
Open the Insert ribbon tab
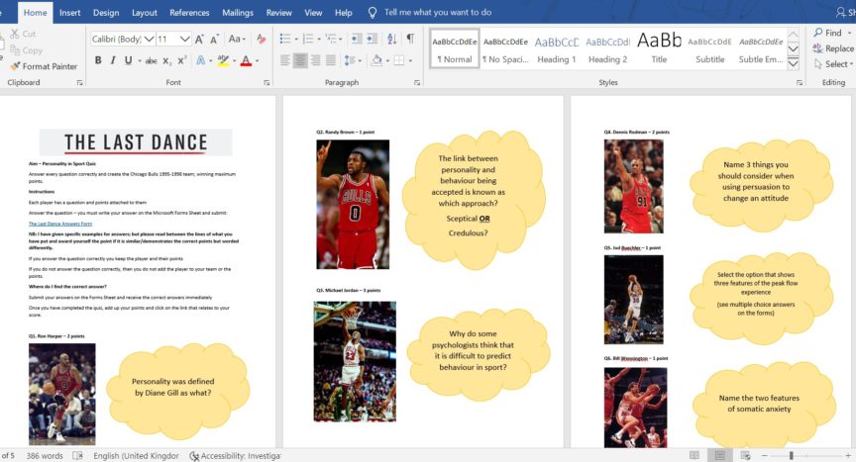pyautogui.click(x=70, y=13)
